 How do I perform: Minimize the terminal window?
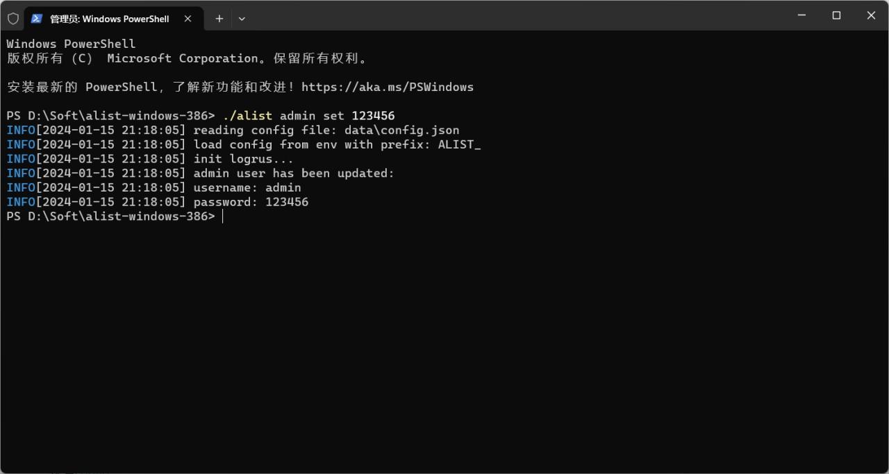tap(802, 15)
